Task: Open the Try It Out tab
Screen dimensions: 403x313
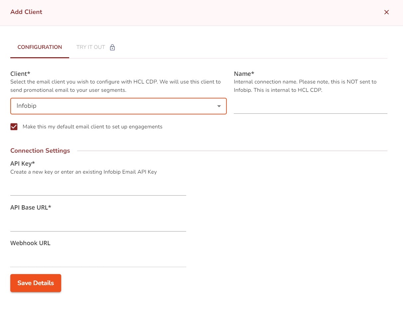Action: tap(91, 47)
